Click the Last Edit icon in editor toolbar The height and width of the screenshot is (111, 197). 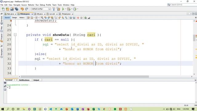click(28, 18)
